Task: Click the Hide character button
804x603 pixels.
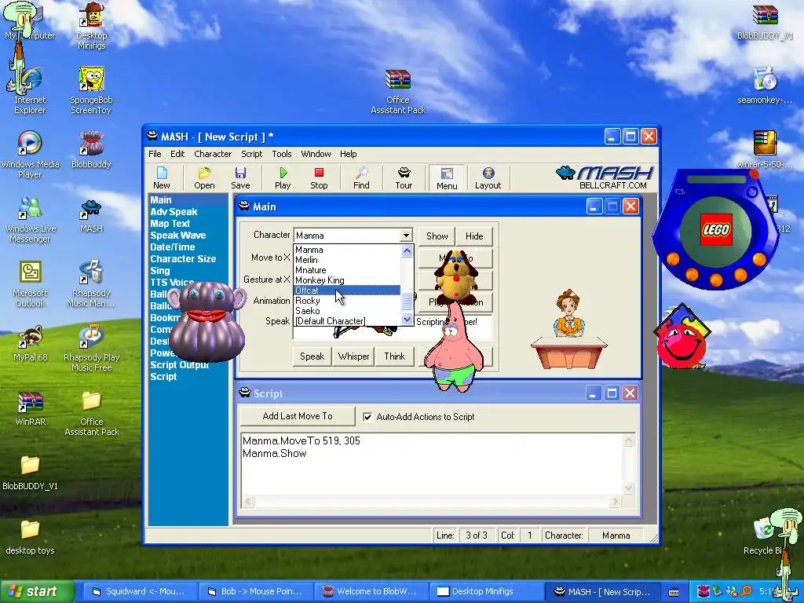Action: click(x=474, y=236)
